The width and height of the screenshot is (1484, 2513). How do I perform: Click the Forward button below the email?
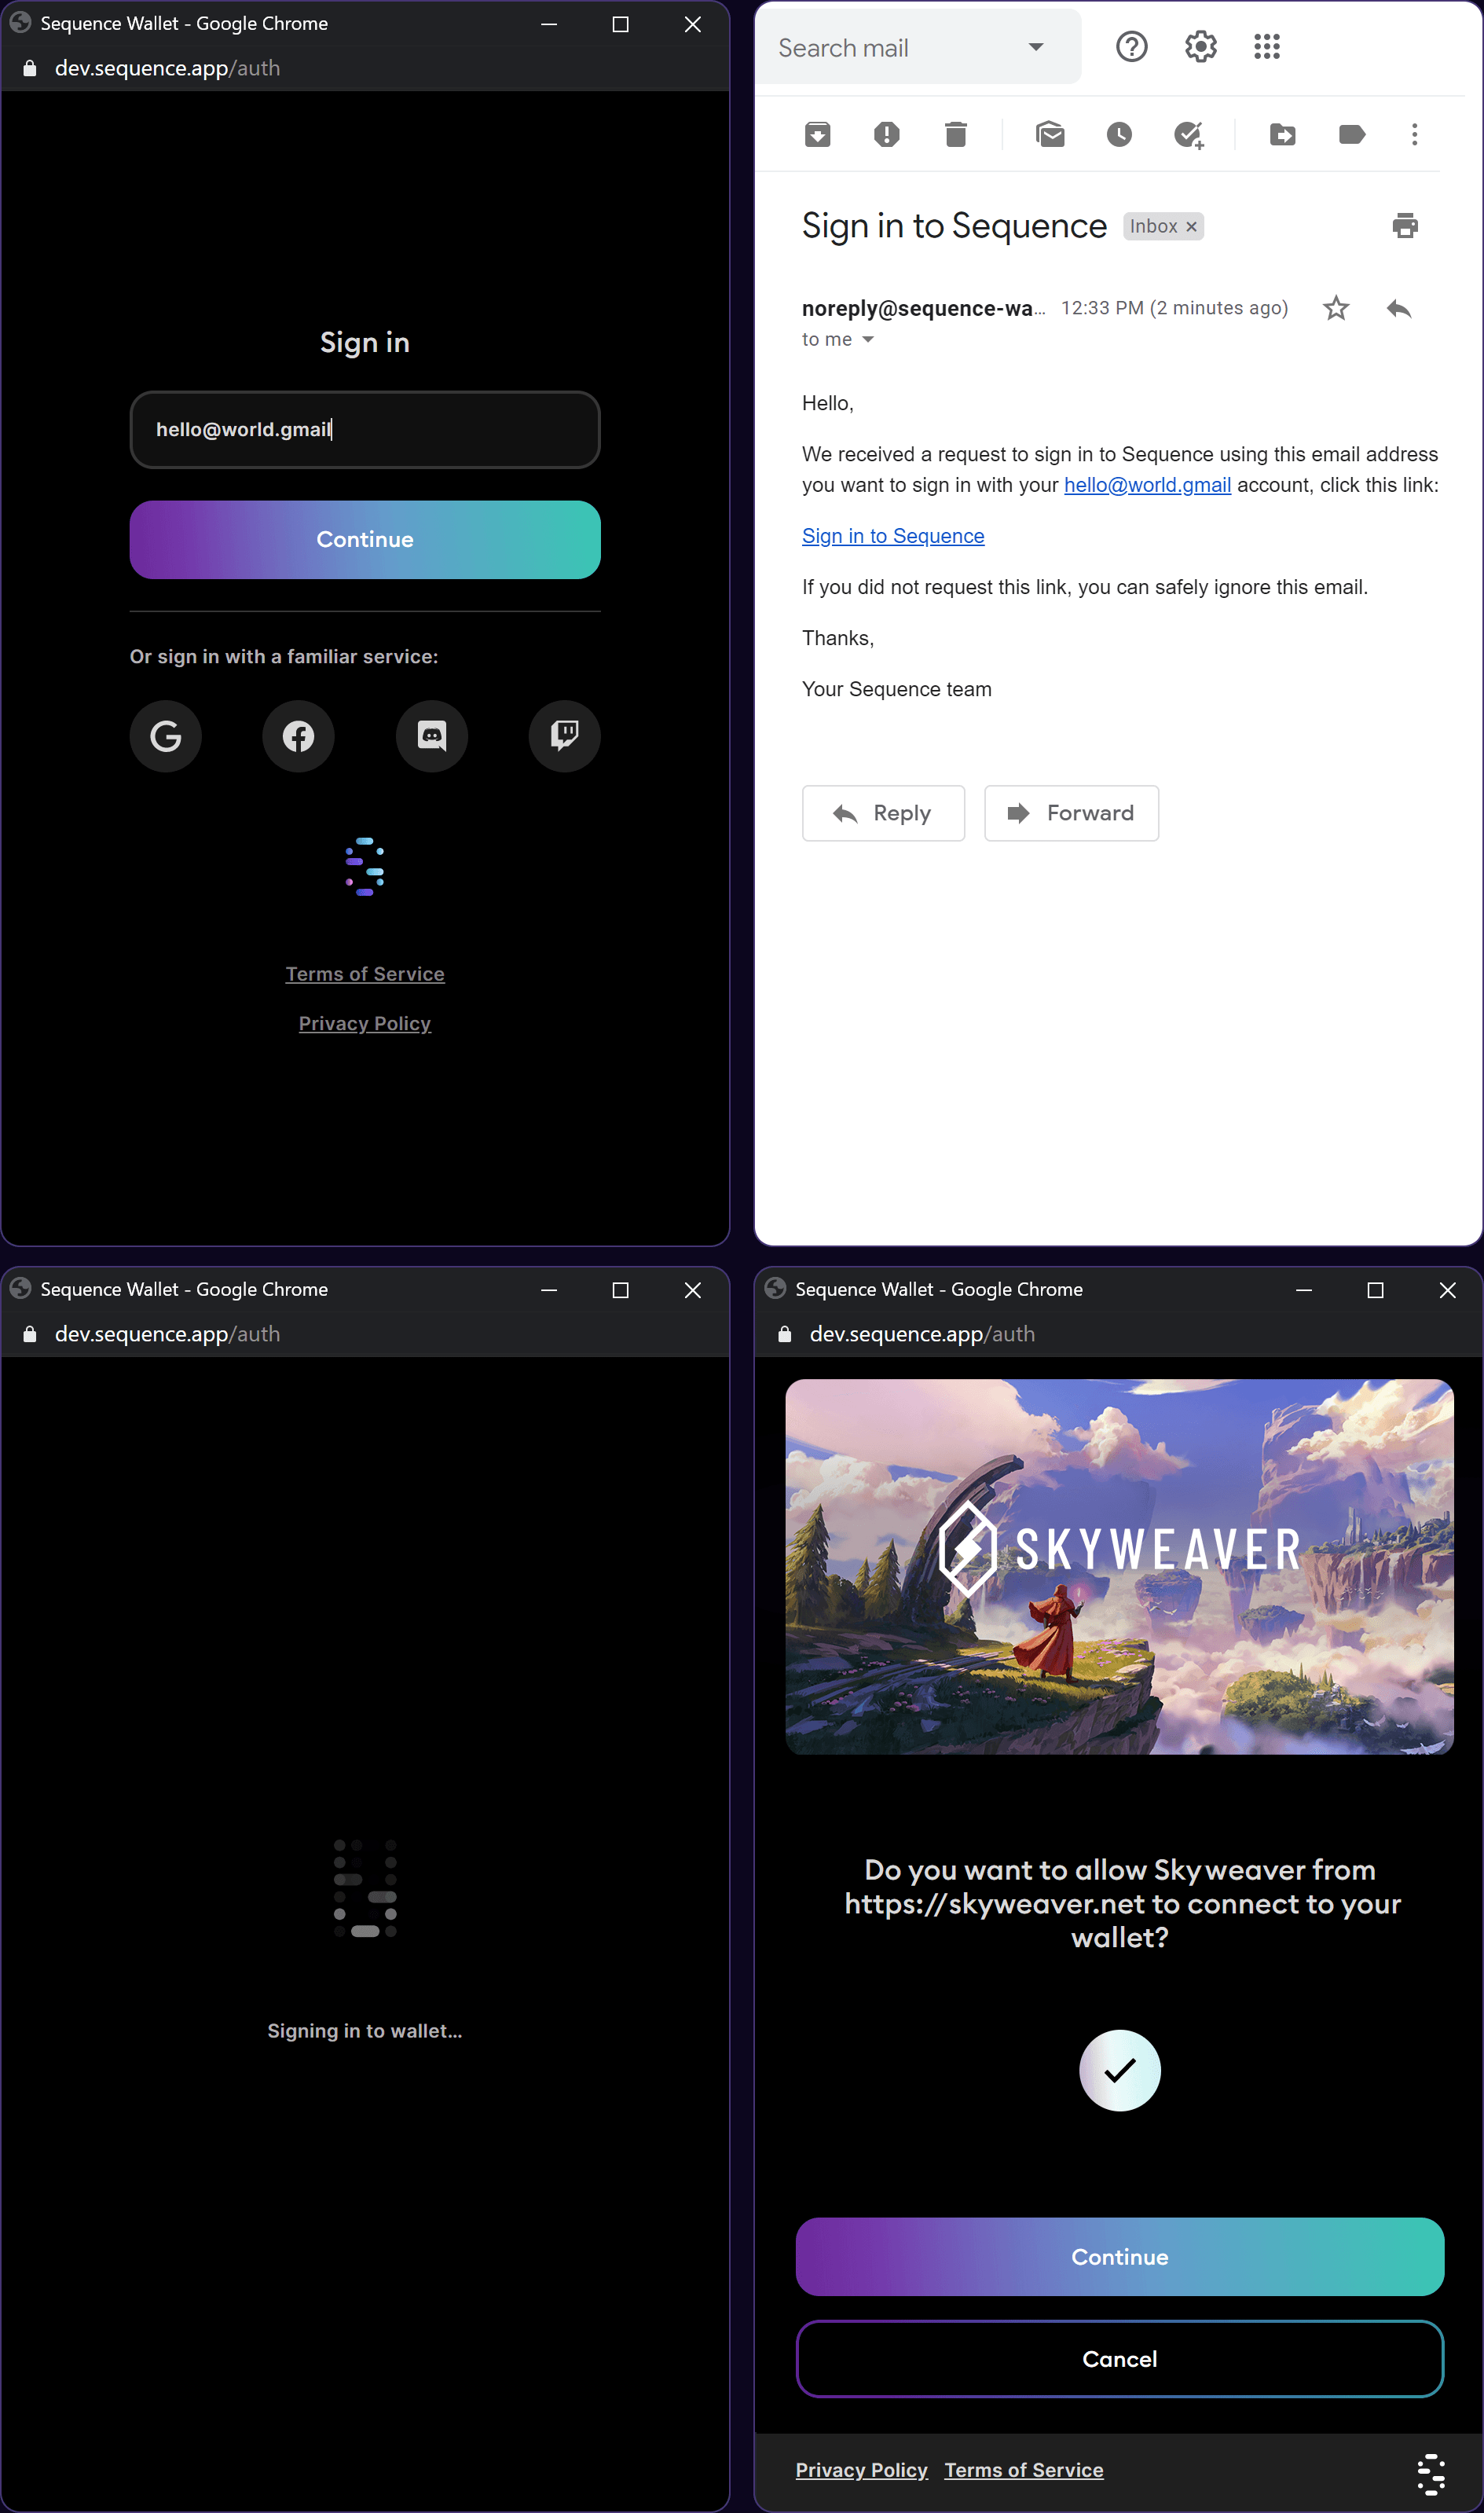point(1071,813)
